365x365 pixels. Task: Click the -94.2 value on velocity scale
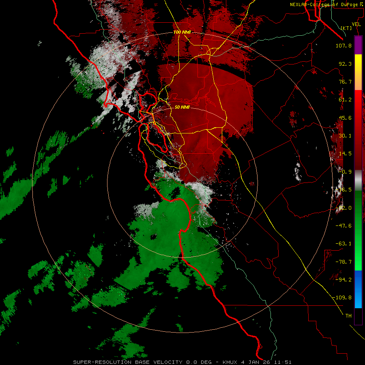point(344,279)
